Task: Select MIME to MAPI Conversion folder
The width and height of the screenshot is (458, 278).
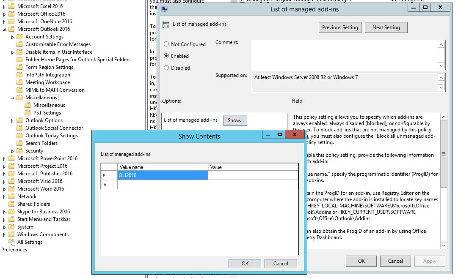Action: tap(55, 90)
